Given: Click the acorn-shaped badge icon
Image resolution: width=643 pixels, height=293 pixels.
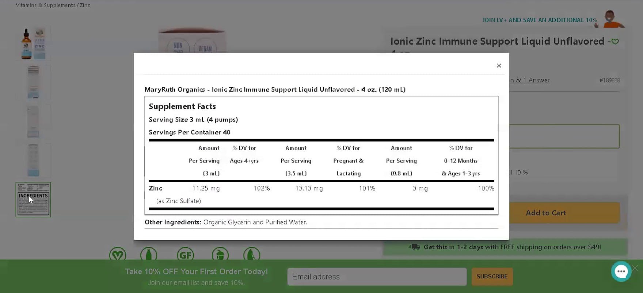Looking at the screenshot, I should click(220, 254).
